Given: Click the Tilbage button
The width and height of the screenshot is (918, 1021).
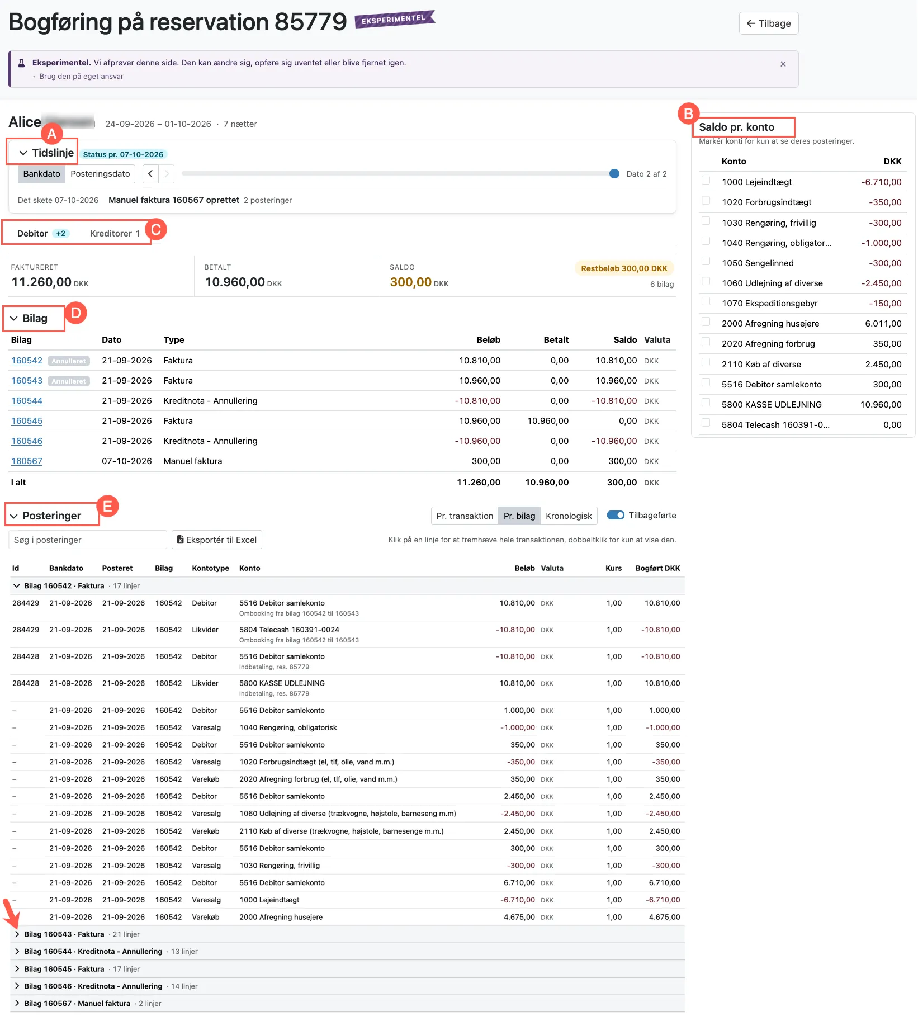Looking at the screenshot, I should [x=769, y=23].
